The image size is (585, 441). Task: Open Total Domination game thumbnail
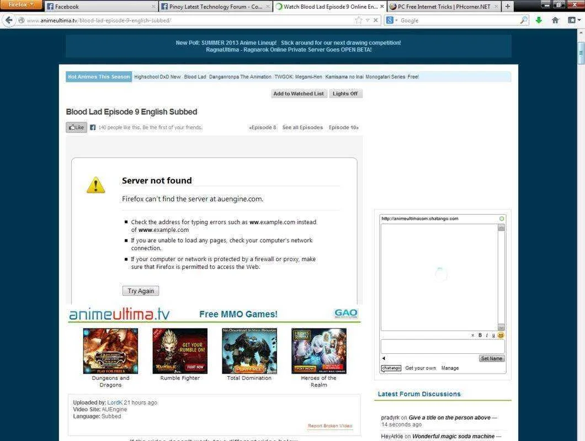pos(249,350)
